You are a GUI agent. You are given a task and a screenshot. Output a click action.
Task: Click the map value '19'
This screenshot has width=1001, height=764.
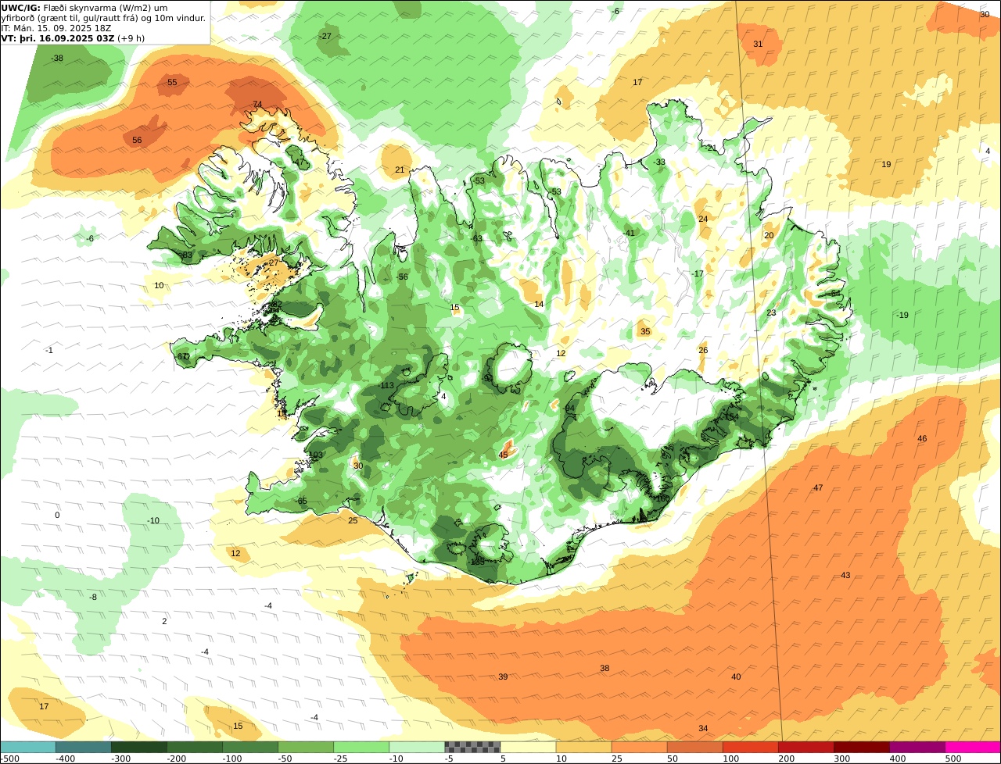(x=886, y=165)
